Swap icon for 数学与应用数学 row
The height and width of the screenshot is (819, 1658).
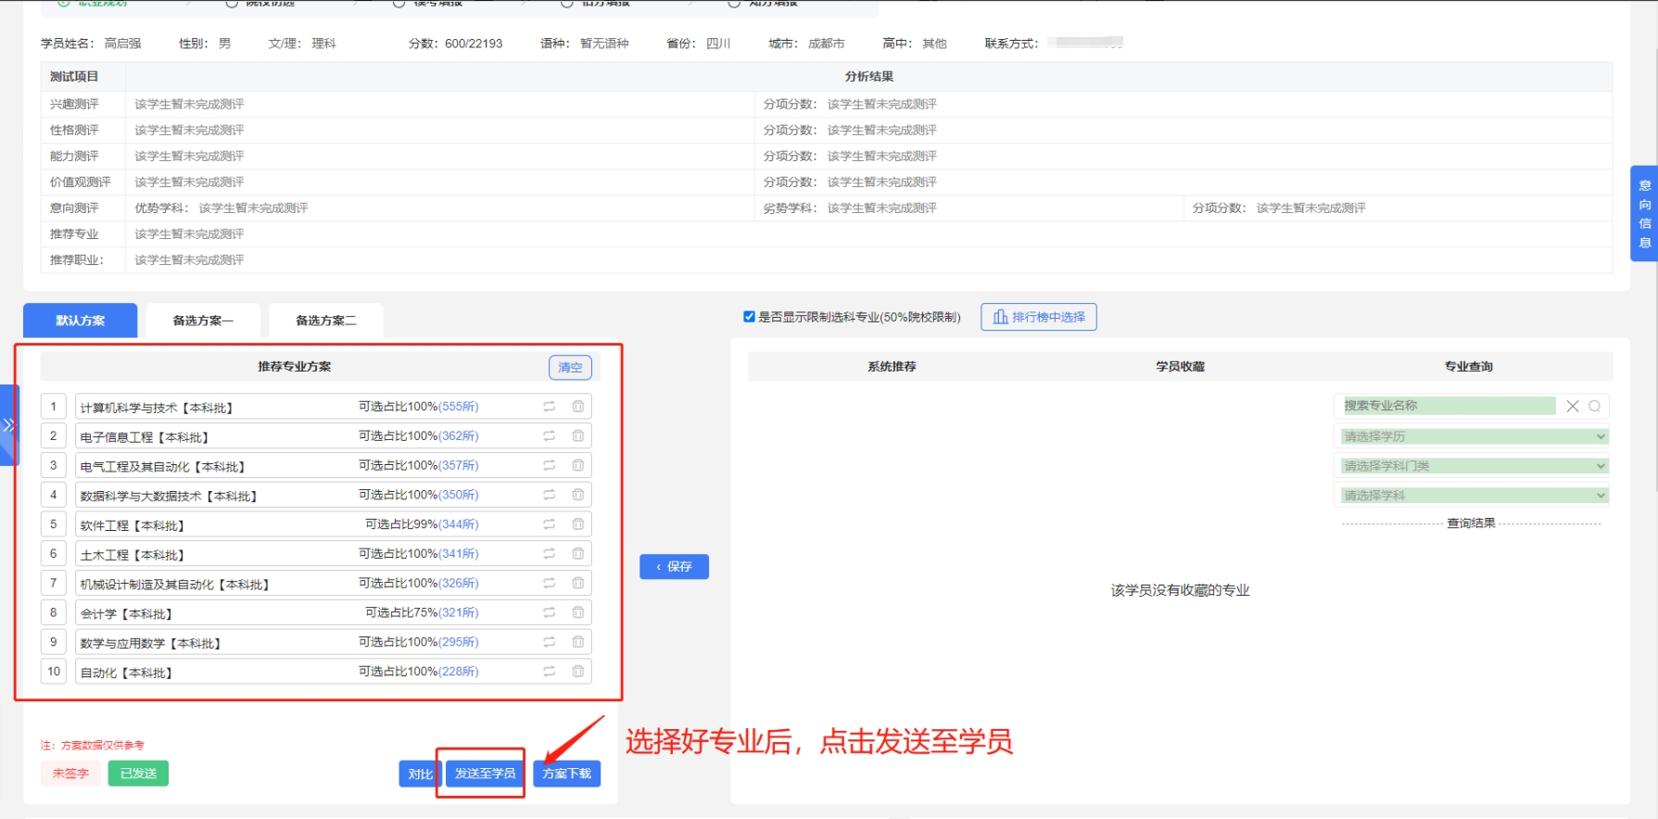[549, 642]
